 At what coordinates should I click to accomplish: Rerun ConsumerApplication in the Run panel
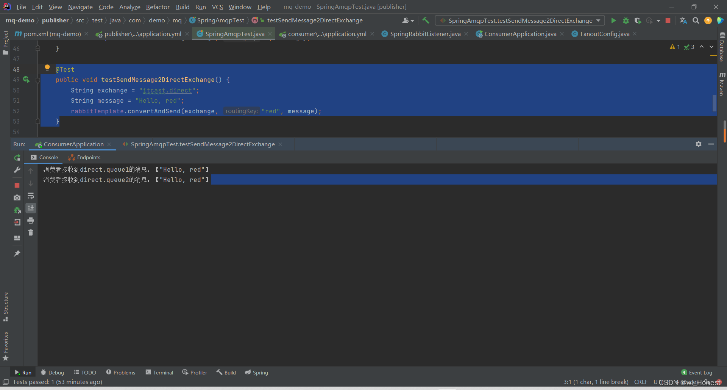pyautogui.click(x=17, y=158)
